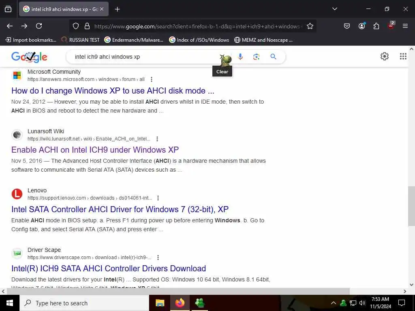Open File Explorer from taskbar
The image size is (415, 311).
click(x=160, y=303)
